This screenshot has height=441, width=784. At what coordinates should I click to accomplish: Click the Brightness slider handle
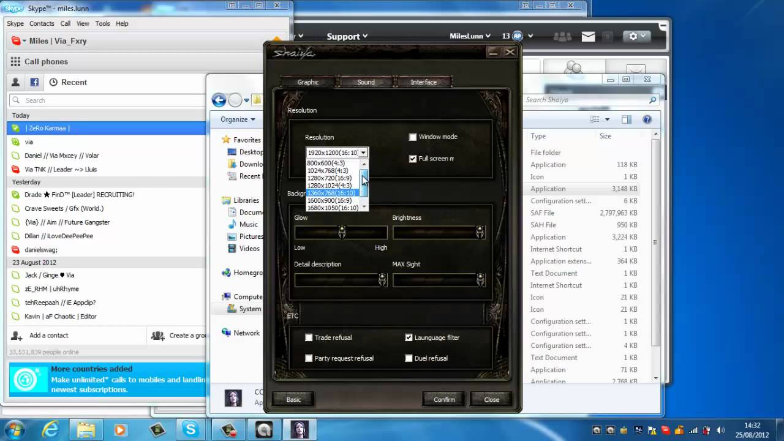pos(480,232)
